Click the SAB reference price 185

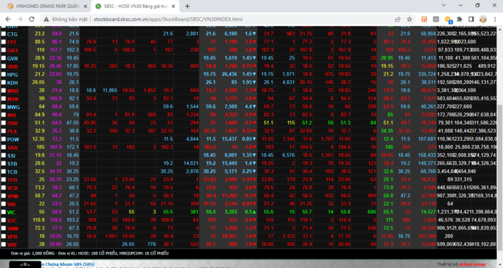(40, 147)
